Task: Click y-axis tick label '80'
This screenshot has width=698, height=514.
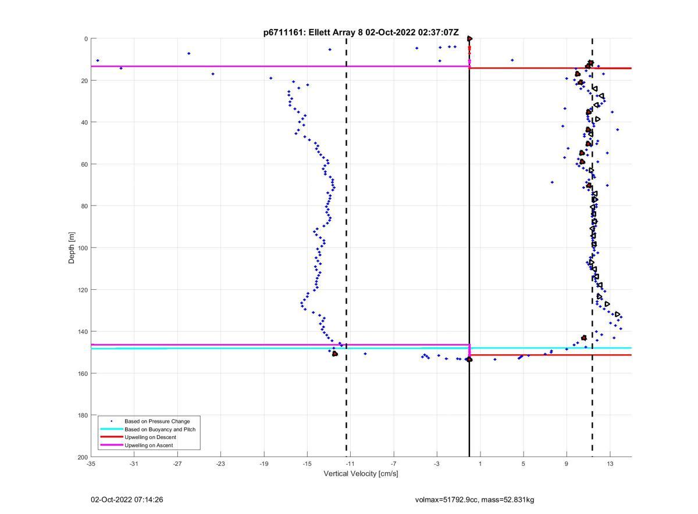Action: [85, 206]
